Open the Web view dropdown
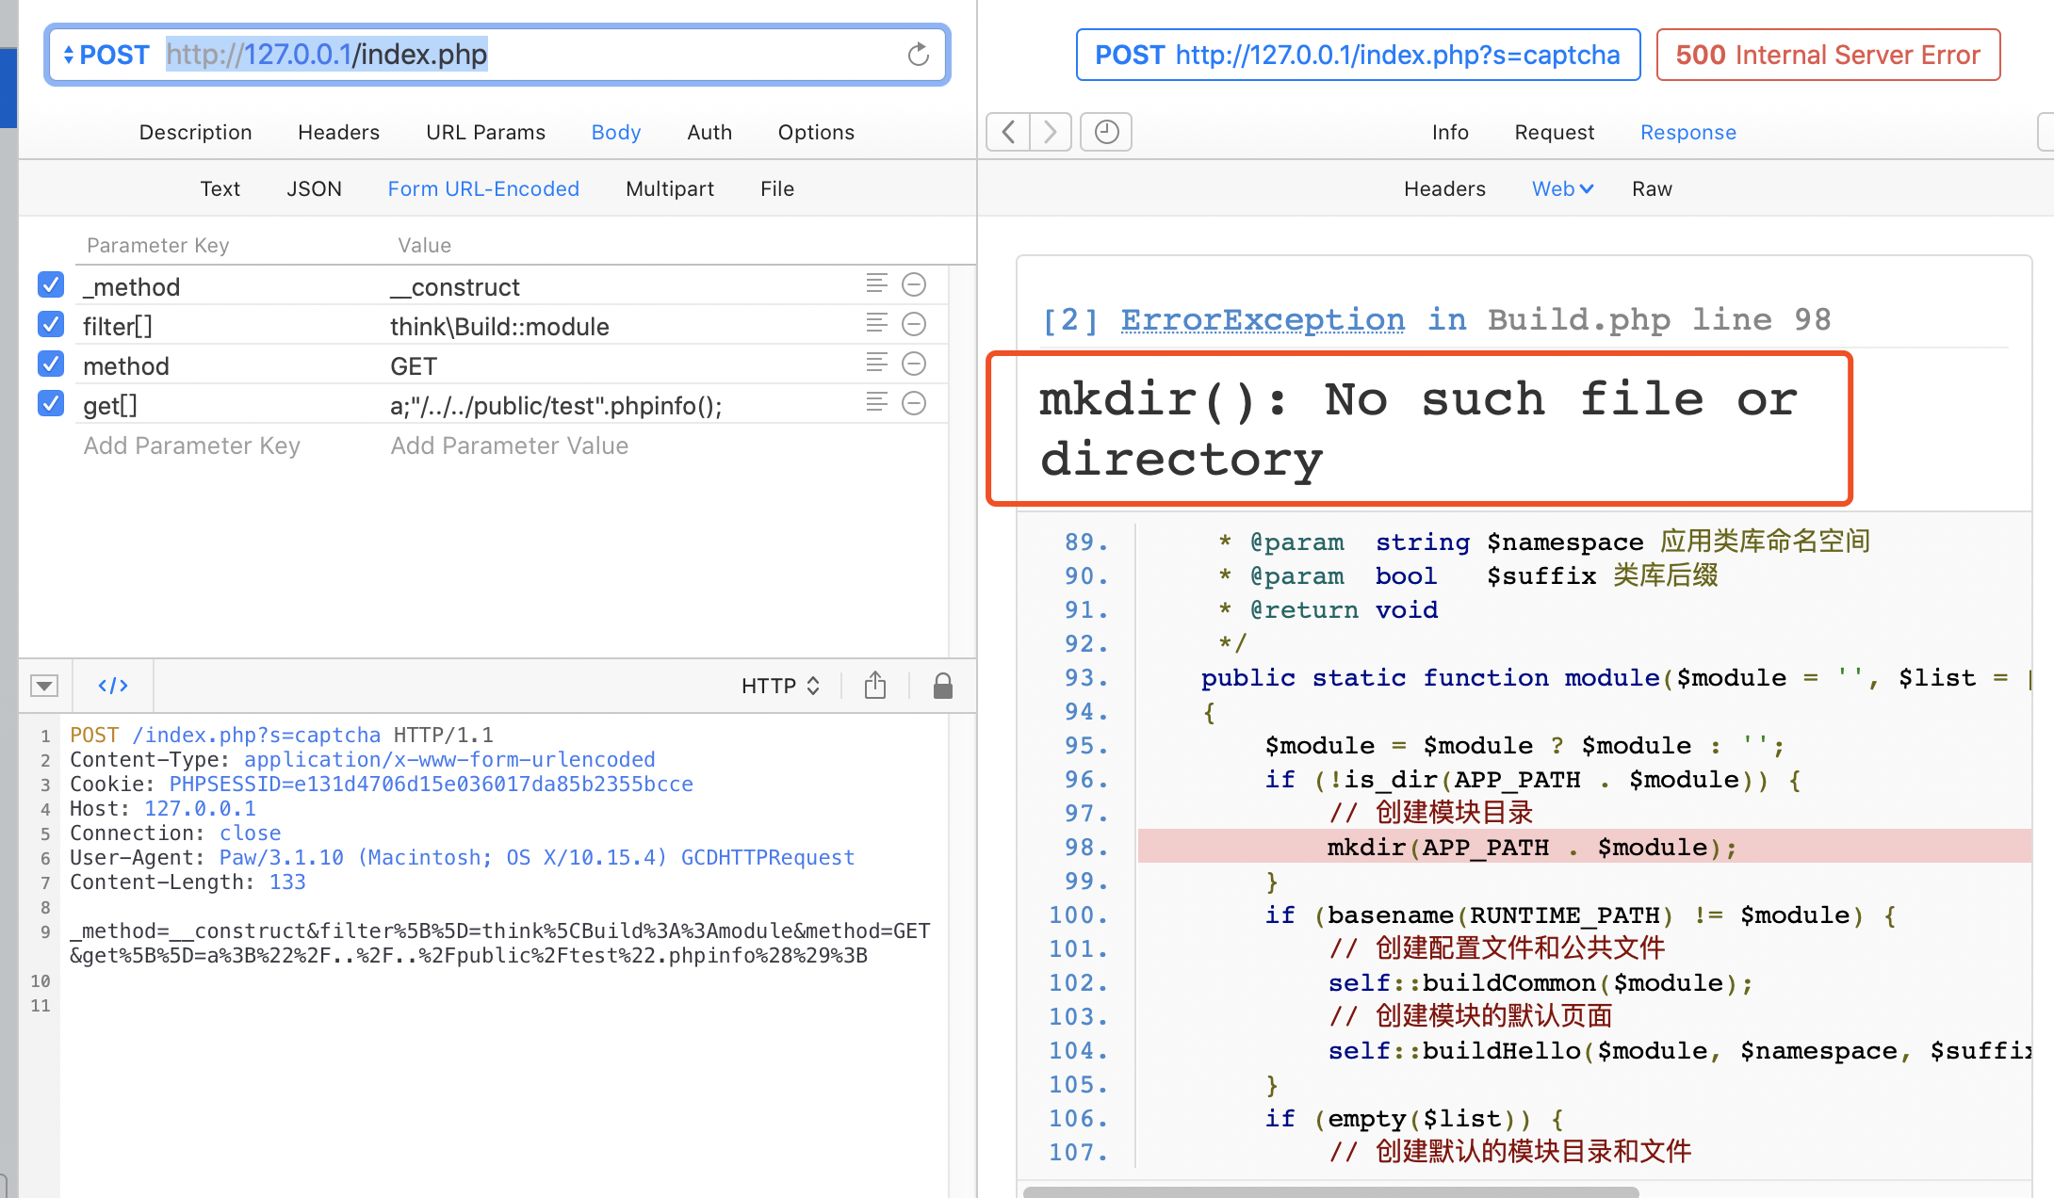The image size is (2054, 1198). coord(1562,188)
